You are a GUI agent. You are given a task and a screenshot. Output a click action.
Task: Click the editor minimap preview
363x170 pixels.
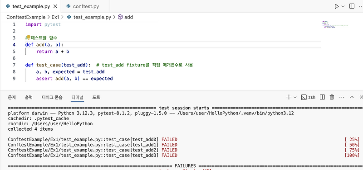point(335,24)
